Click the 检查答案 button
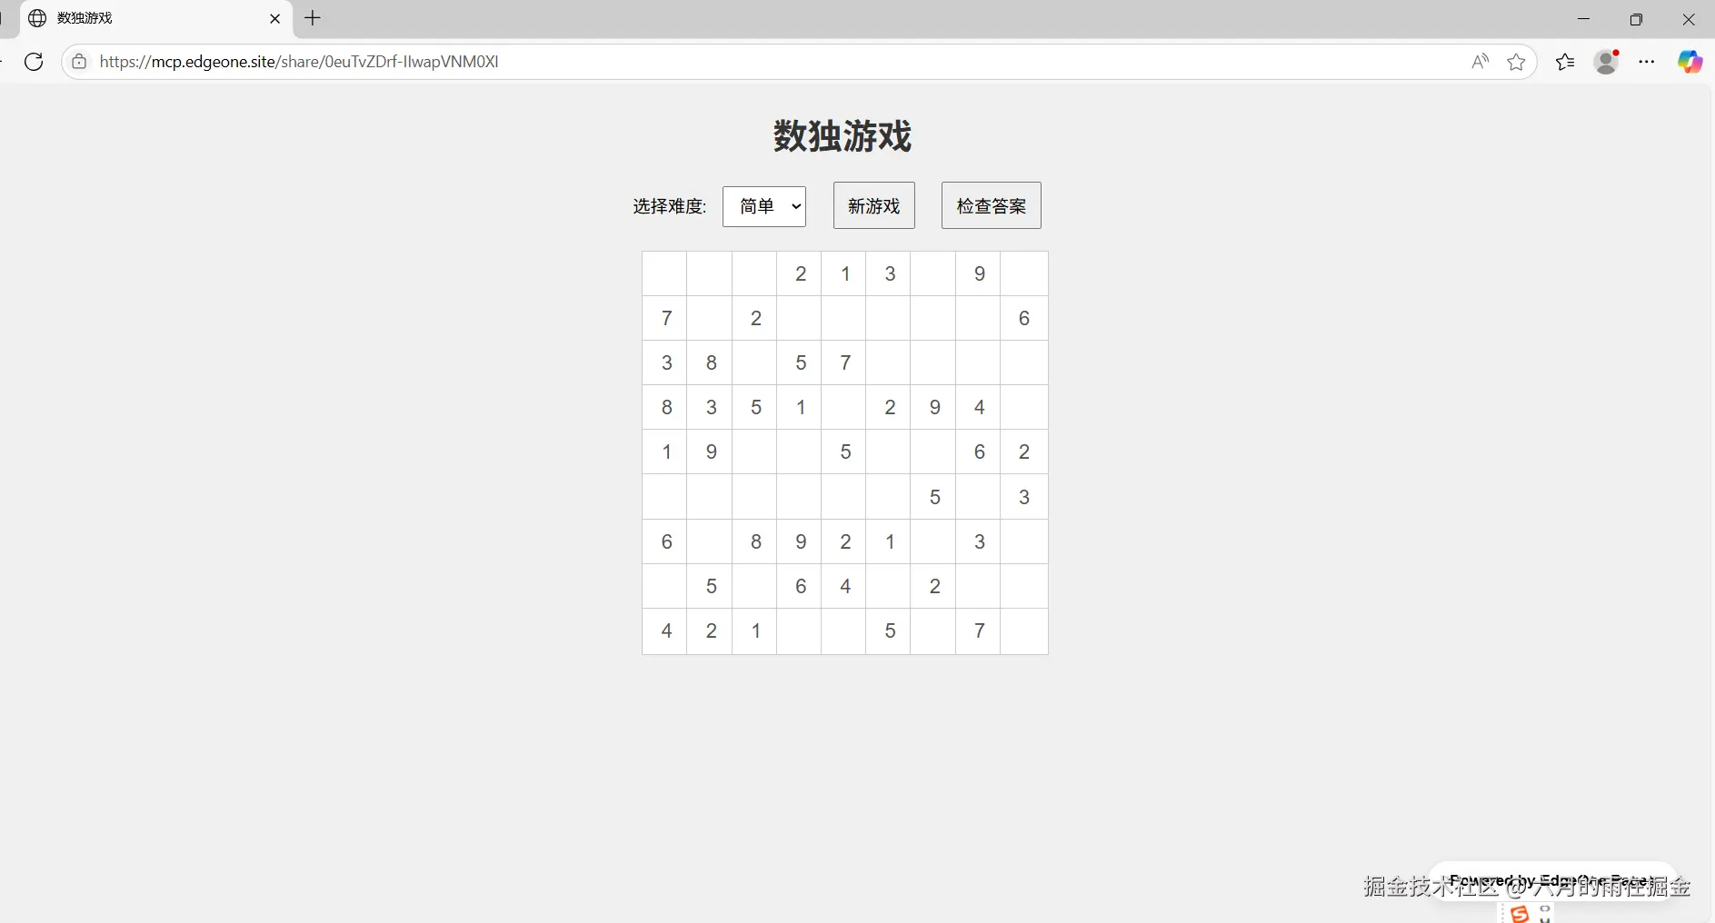 coord(992,206)
